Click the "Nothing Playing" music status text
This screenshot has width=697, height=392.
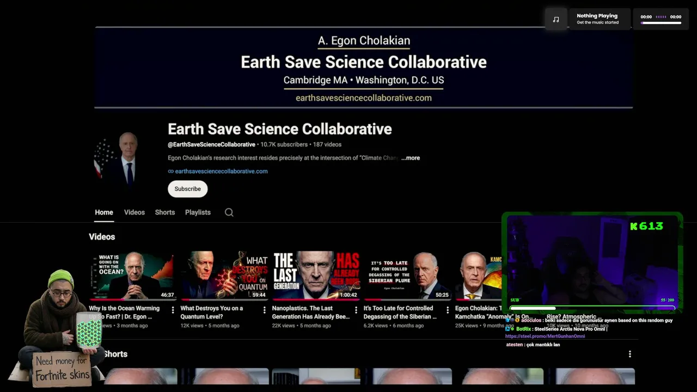(x=597, y=16)
